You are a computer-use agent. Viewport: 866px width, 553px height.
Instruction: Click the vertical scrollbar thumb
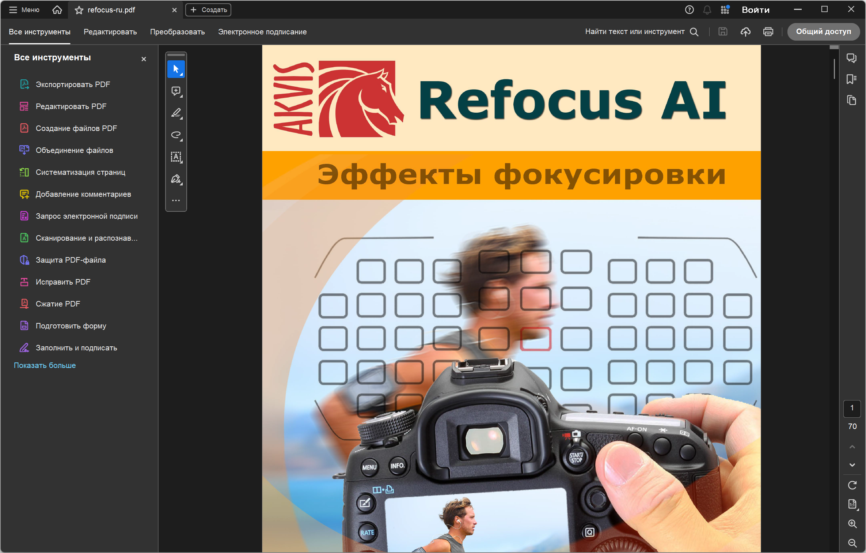coord(834,68)
